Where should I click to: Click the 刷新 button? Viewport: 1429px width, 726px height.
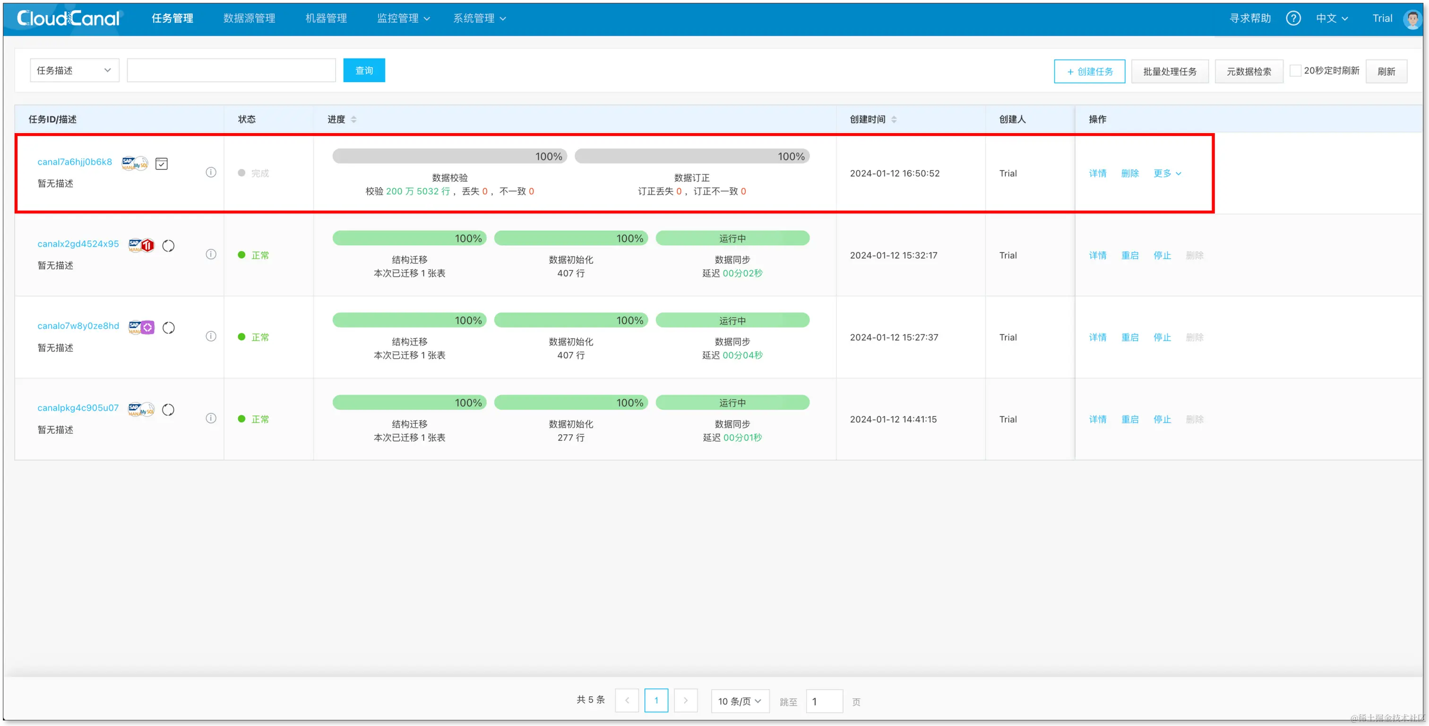point(1386,71)
